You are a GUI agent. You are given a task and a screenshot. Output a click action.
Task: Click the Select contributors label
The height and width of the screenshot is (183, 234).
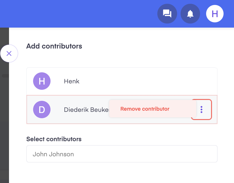54,139
